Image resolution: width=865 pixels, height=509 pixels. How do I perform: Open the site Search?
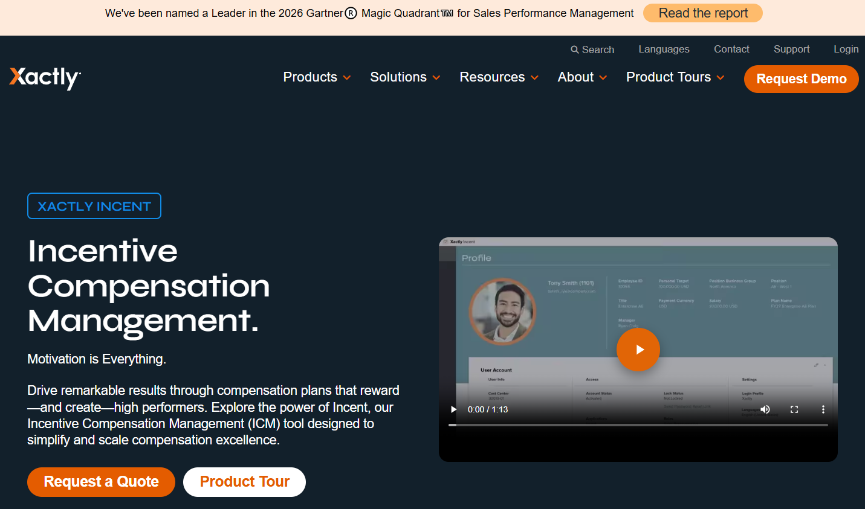click(x=592, y=50)
